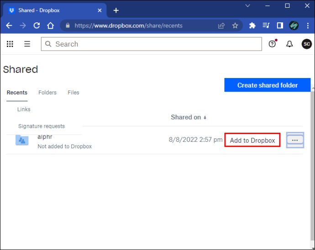This screenshot has width=315, height=250.
Task: Toggle the browser side panel icon
Action: [x=280, y=26]
